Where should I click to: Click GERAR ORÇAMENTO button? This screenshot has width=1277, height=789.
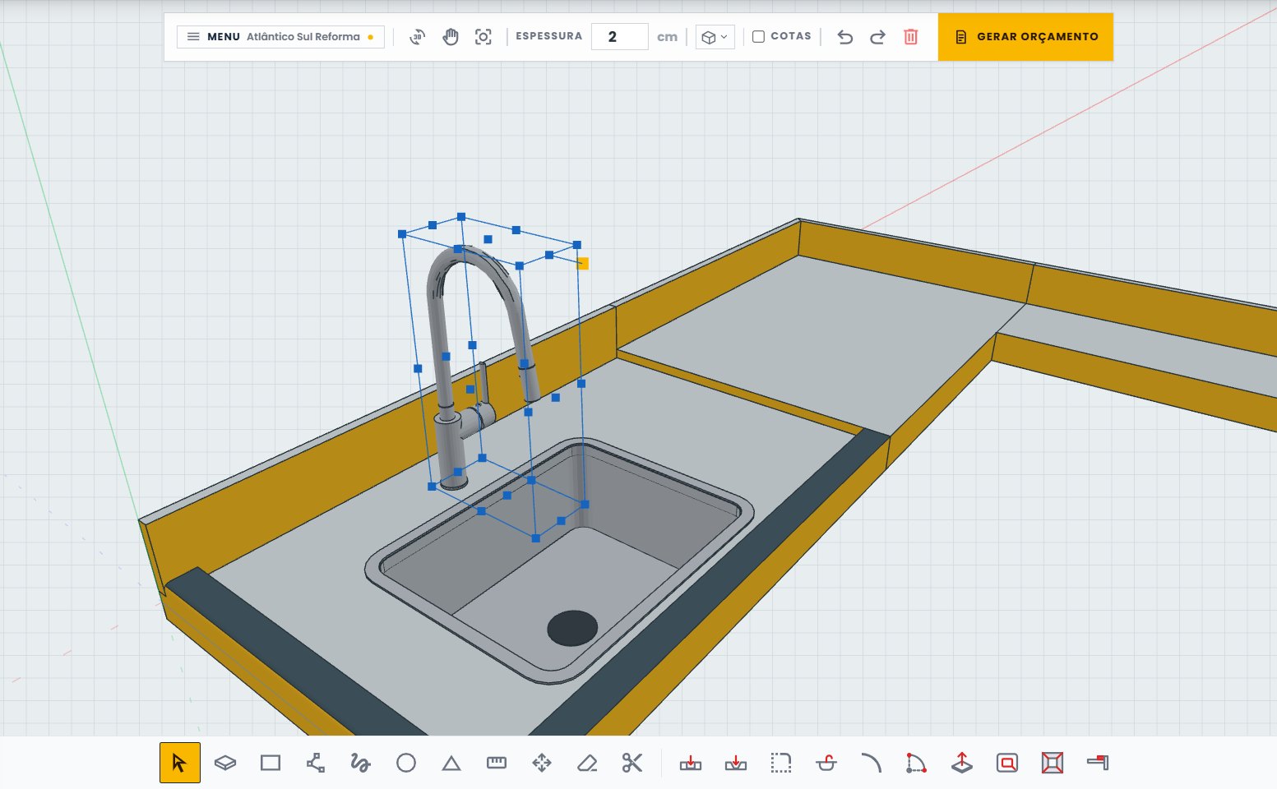[x=1025, y=37]
